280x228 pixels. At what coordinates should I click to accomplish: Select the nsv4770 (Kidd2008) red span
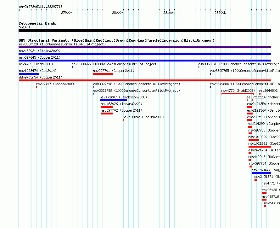click(x=238, y=94)
